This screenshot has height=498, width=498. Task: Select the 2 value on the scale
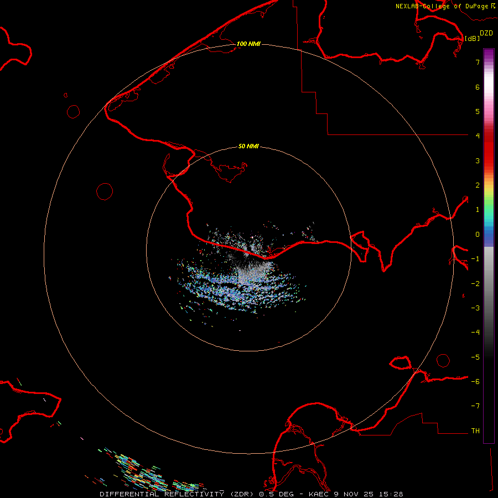(478, 185)
